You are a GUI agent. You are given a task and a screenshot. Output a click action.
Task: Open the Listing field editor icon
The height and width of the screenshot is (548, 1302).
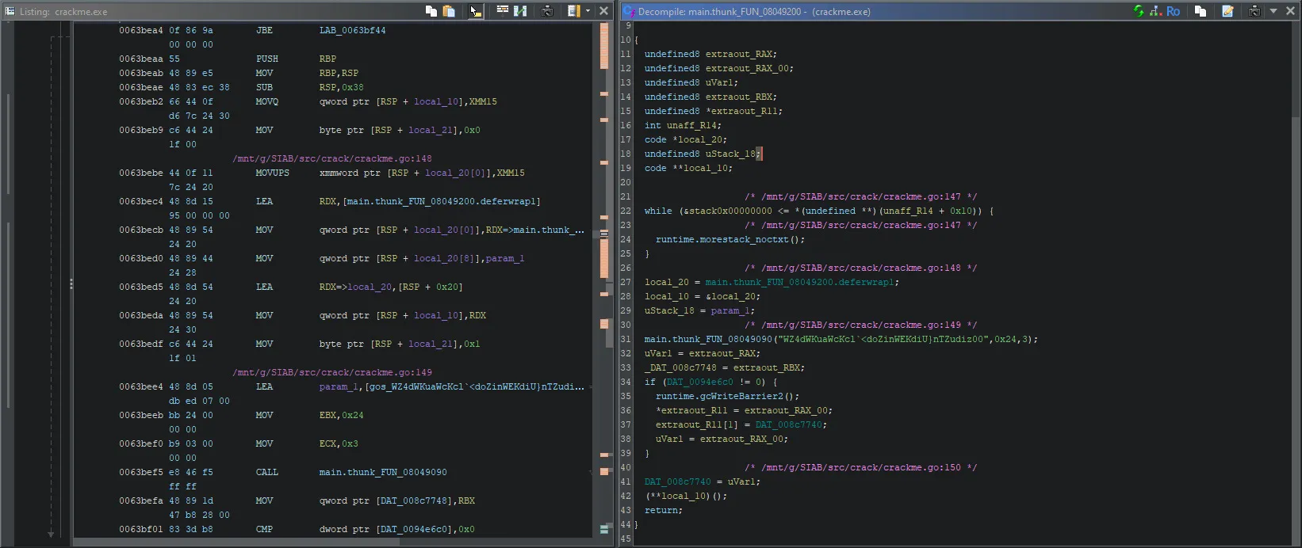(x=502, y=11)
